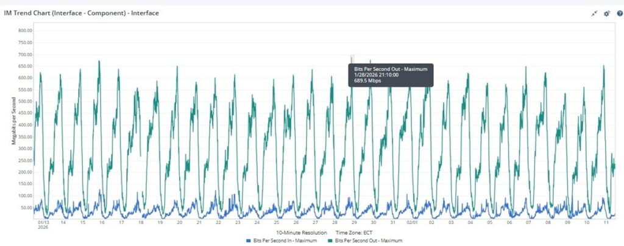This screenshot has width=624, height=246.
Task: Click the 500.00 y-axis value
Action: [x=24, y=101]
